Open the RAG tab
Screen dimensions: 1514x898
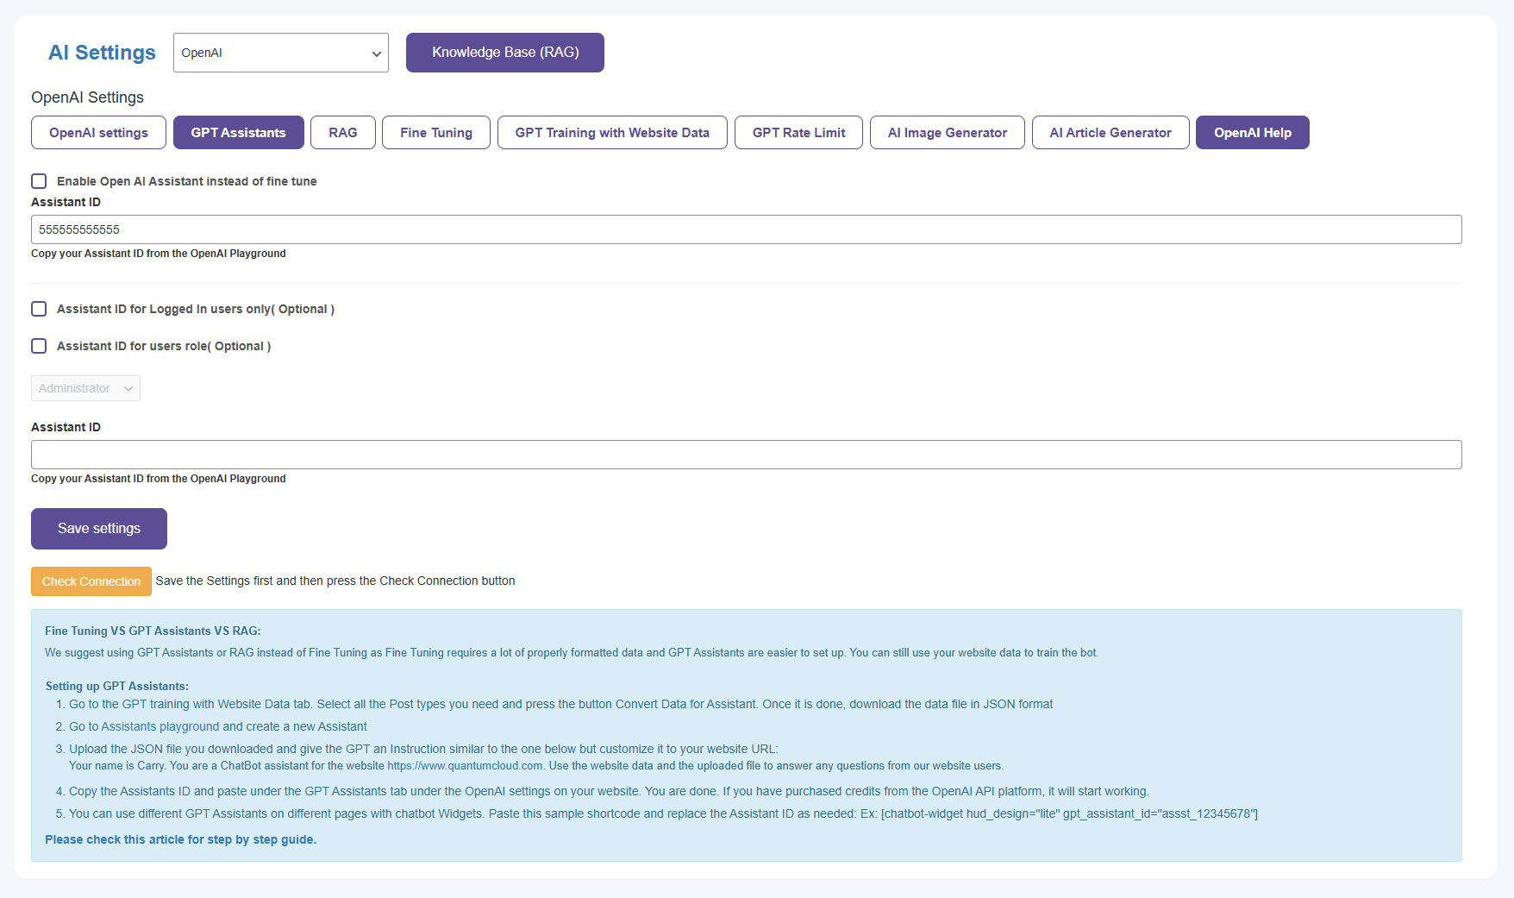(342, 133)
